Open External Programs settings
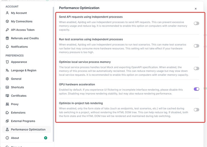This screenshot has width=207, height=147. 23,121
